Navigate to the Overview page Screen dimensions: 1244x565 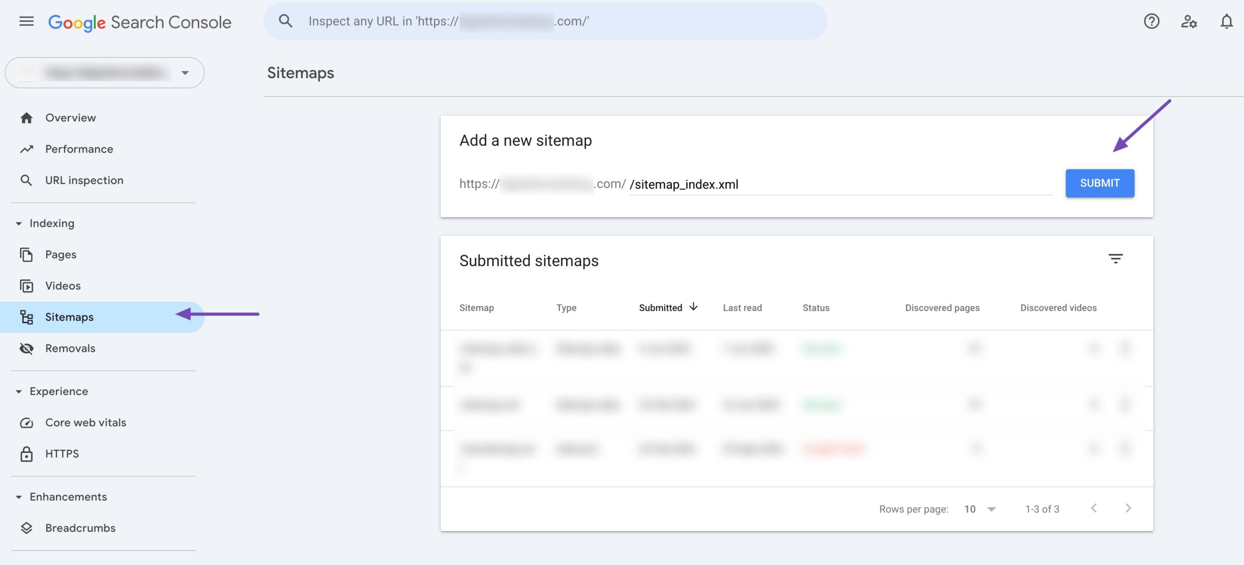point(70,117)
